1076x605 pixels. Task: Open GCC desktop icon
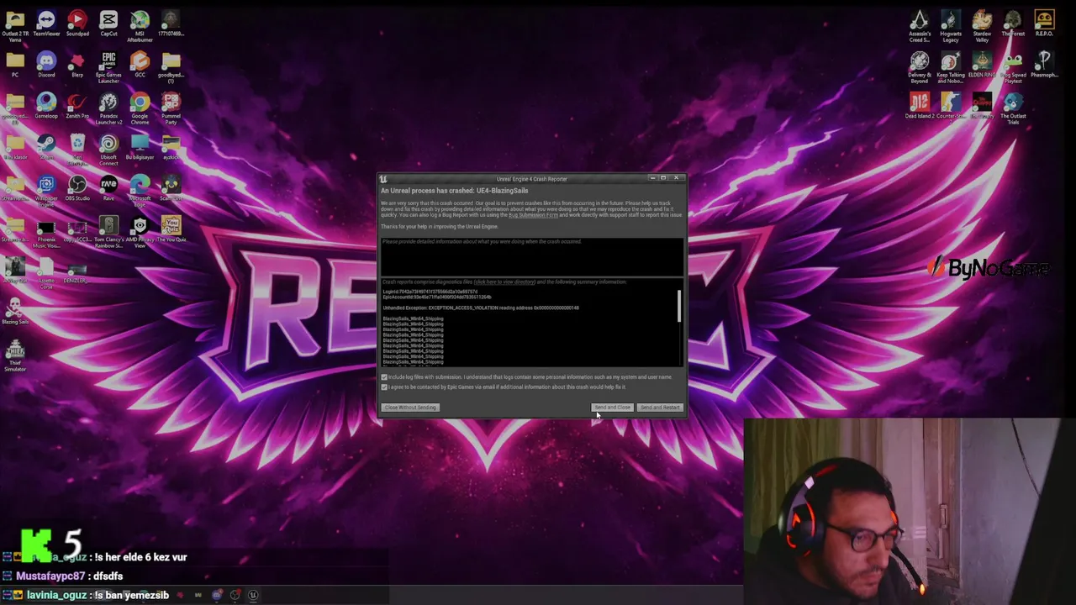coord(140,65)
